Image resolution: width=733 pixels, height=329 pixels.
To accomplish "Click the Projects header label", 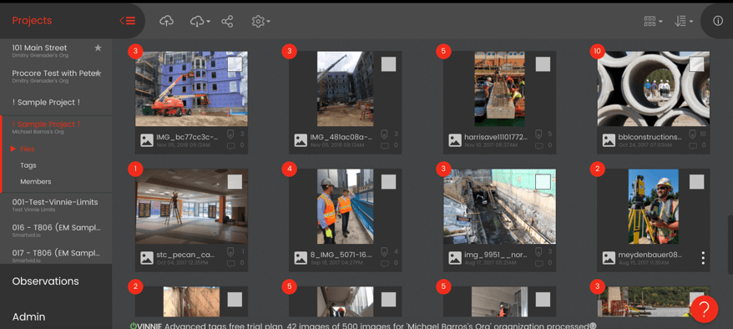I will pos(32,21).
